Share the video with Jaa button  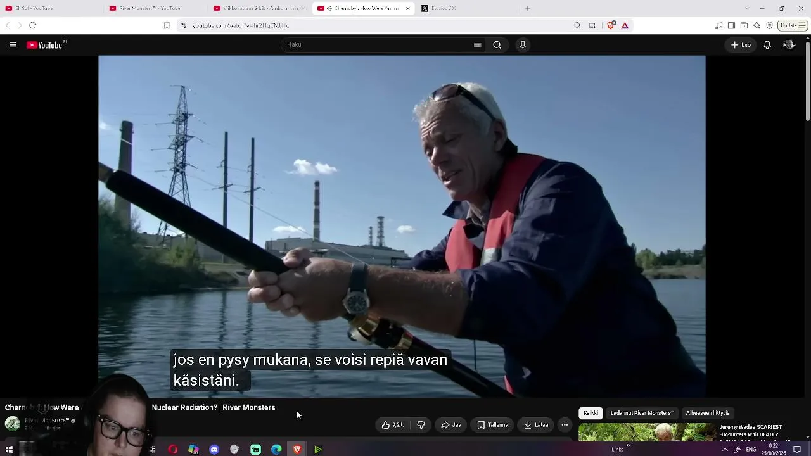[x=451, y=425]
